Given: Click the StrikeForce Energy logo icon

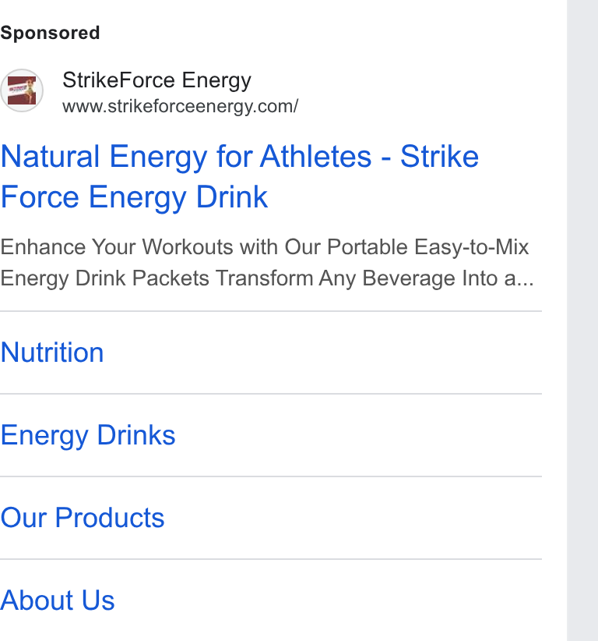Looking at the screenshot, I should click(x=22, y=90).
